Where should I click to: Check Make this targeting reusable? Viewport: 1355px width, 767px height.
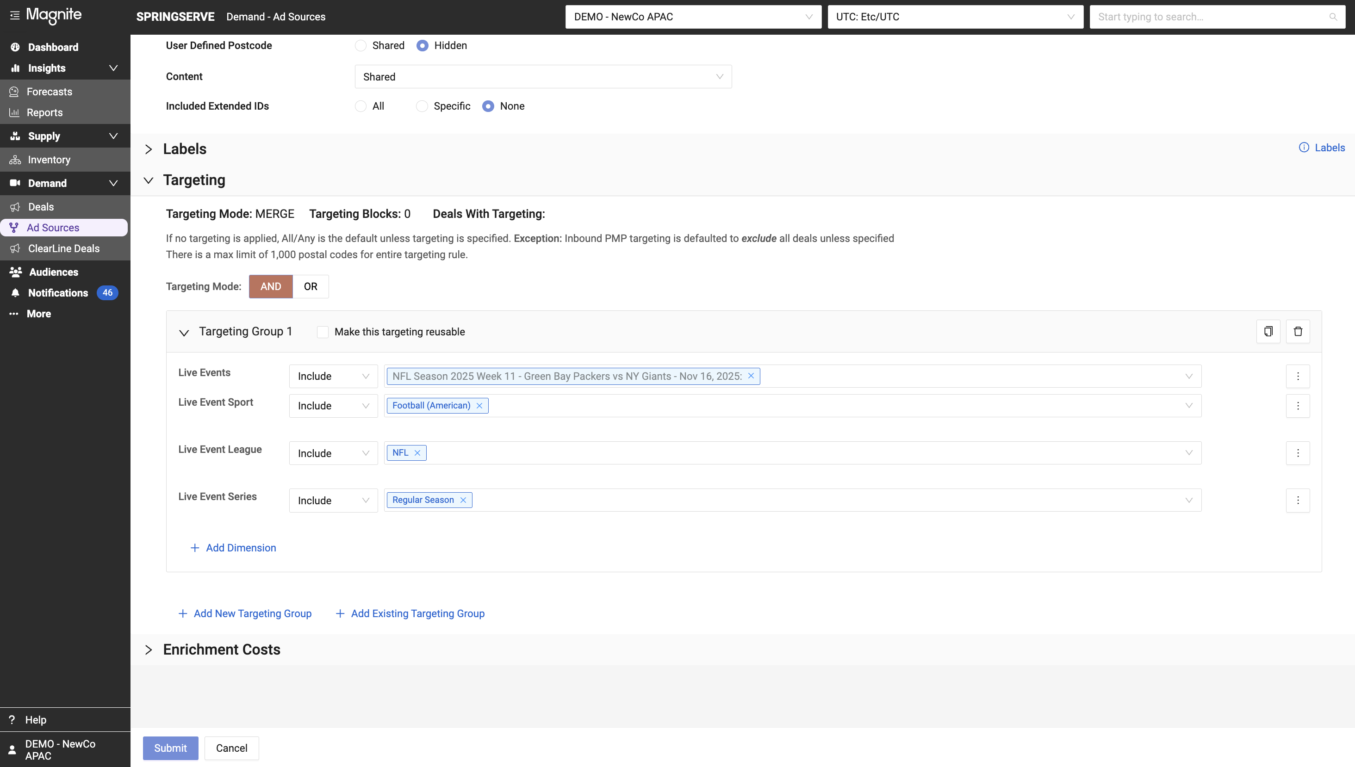coord(323,332)
